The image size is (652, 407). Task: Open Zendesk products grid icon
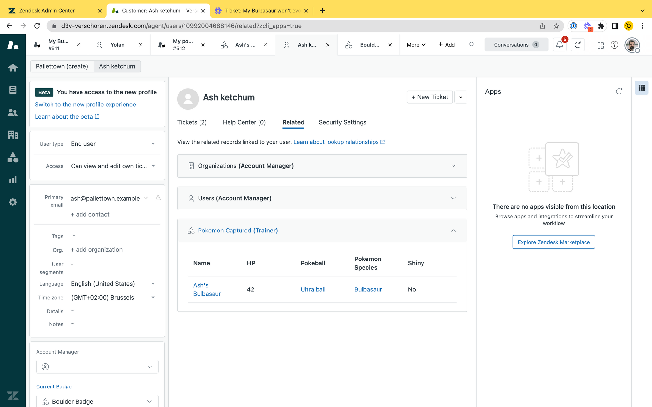(600, 45)
